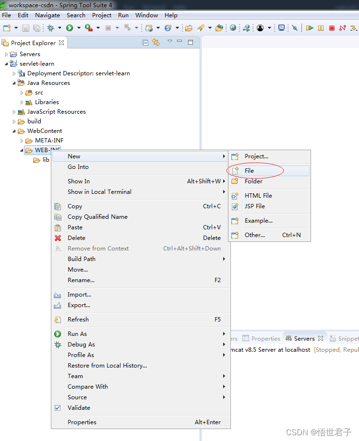This screenshot has width=359, height=441.
Task: Open the Debug configurations dropdown arrow
Action: click(x=60, y=28)
